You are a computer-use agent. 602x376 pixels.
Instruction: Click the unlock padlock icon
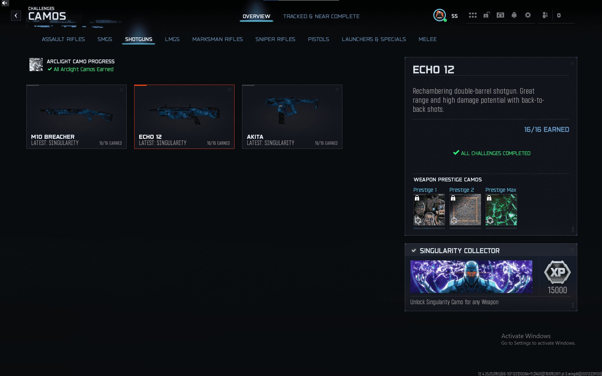(x=486, y=15)
